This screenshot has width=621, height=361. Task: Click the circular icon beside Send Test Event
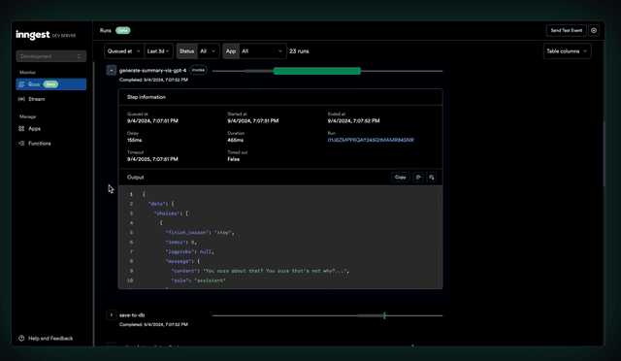[x=594, y=30]
